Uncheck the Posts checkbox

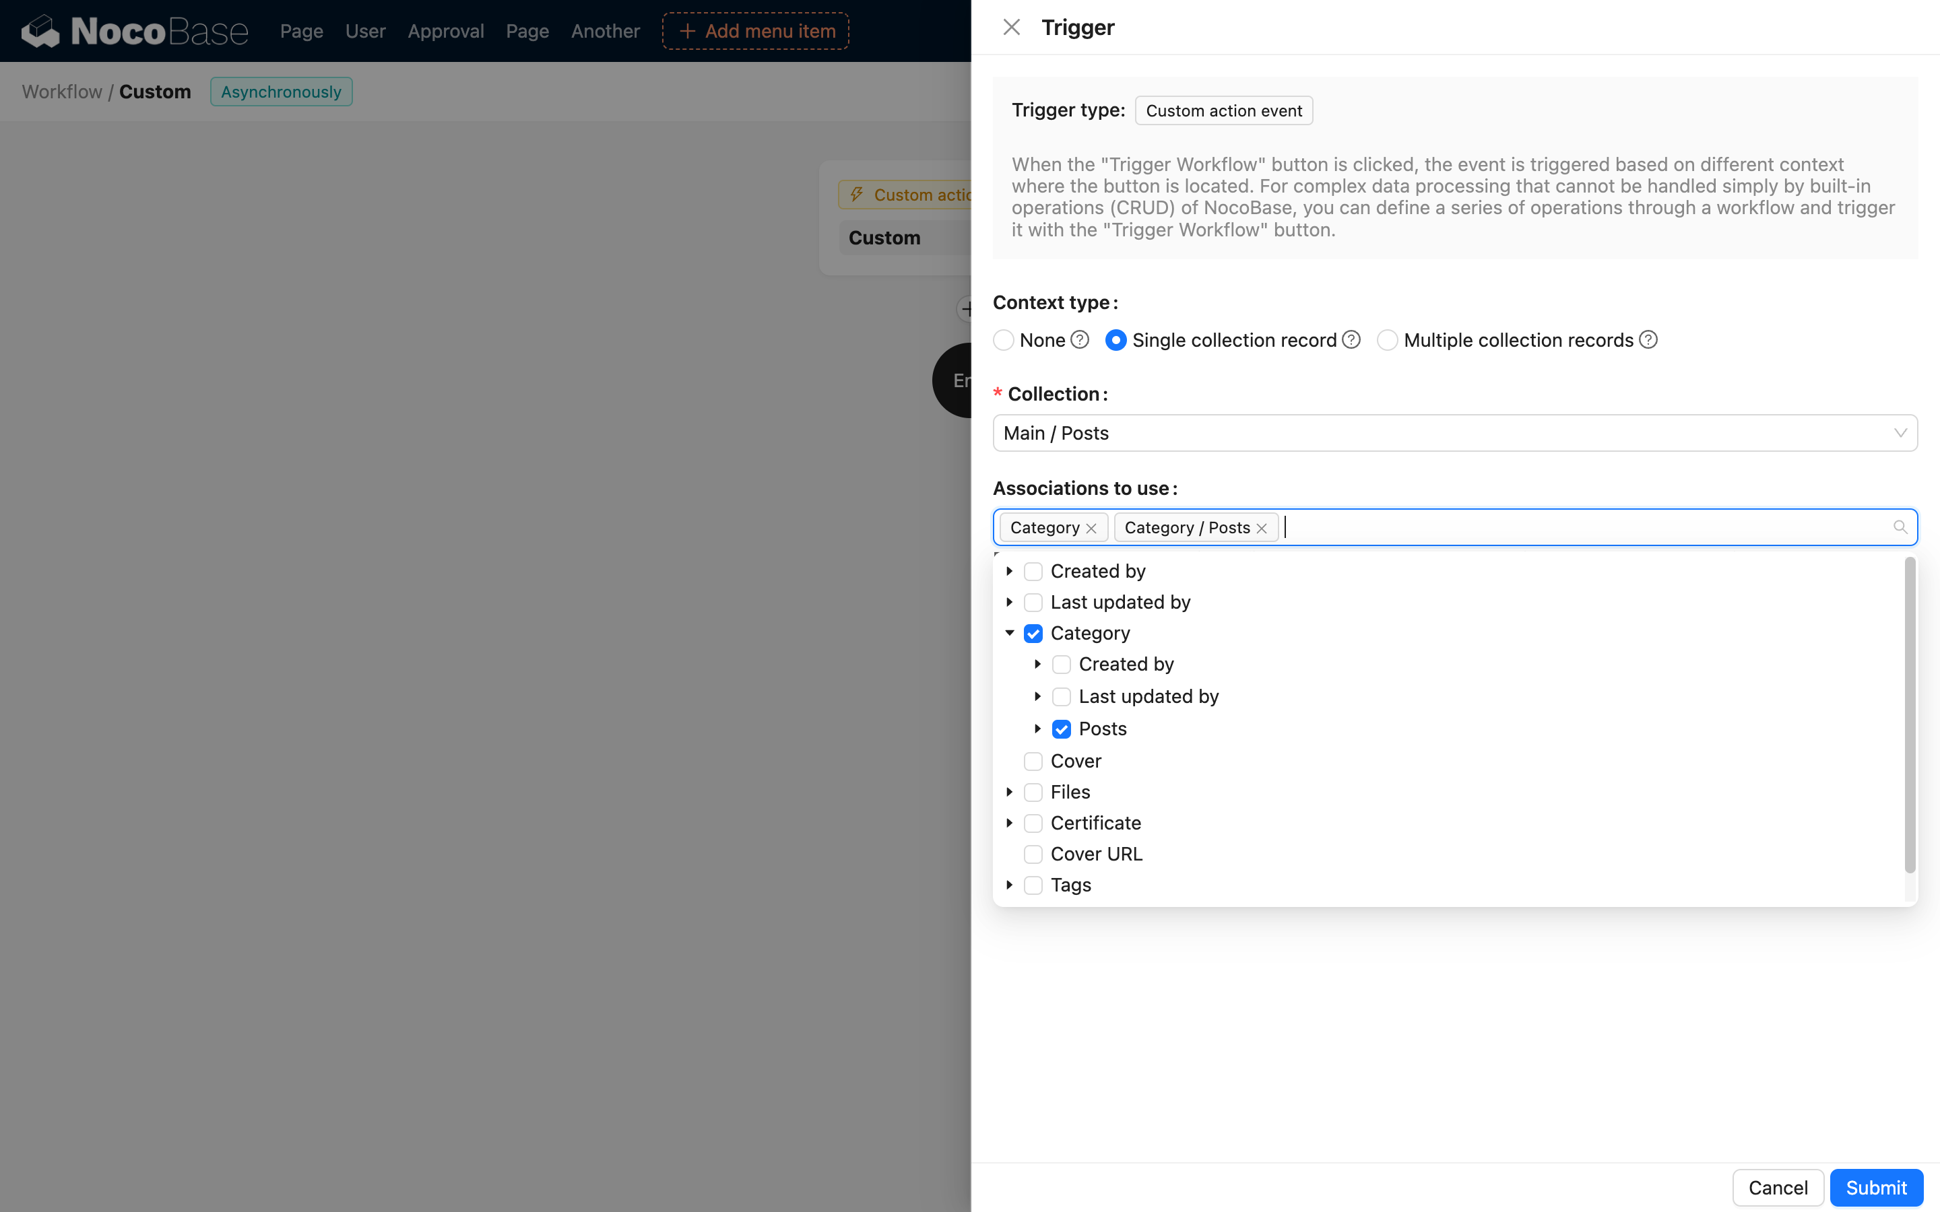(x=1062, y=729)
